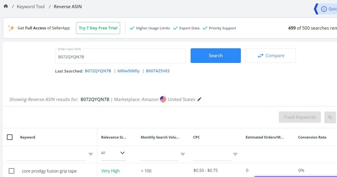Click the 499 of 500 searches text
Viewport: 337px width, 177px height.
[313, 28]
